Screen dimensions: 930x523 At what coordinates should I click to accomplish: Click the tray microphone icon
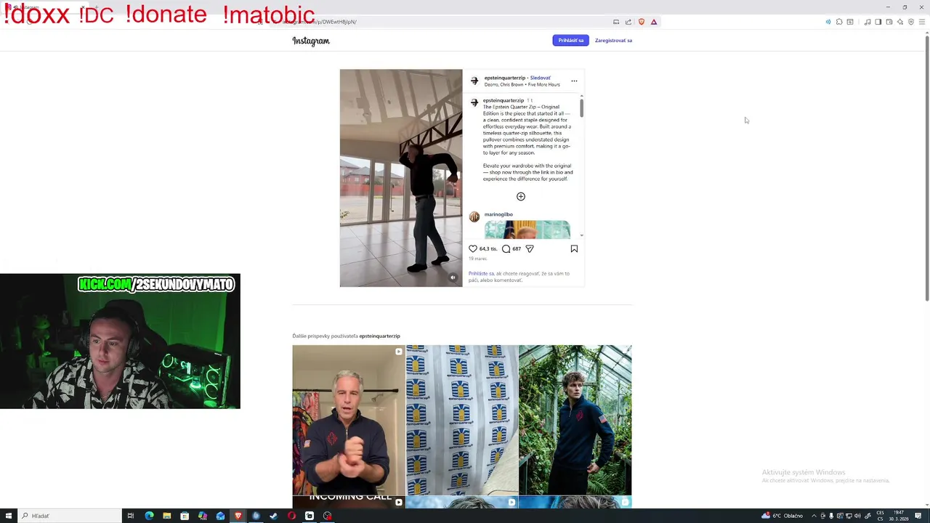pyautogui.click(x=831, y=516)
